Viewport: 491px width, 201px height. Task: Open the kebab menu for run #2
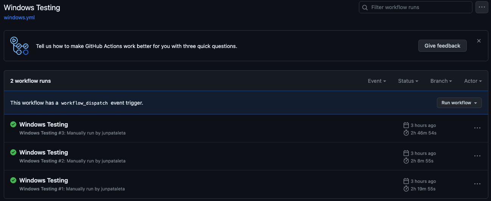tap(477, 156)
